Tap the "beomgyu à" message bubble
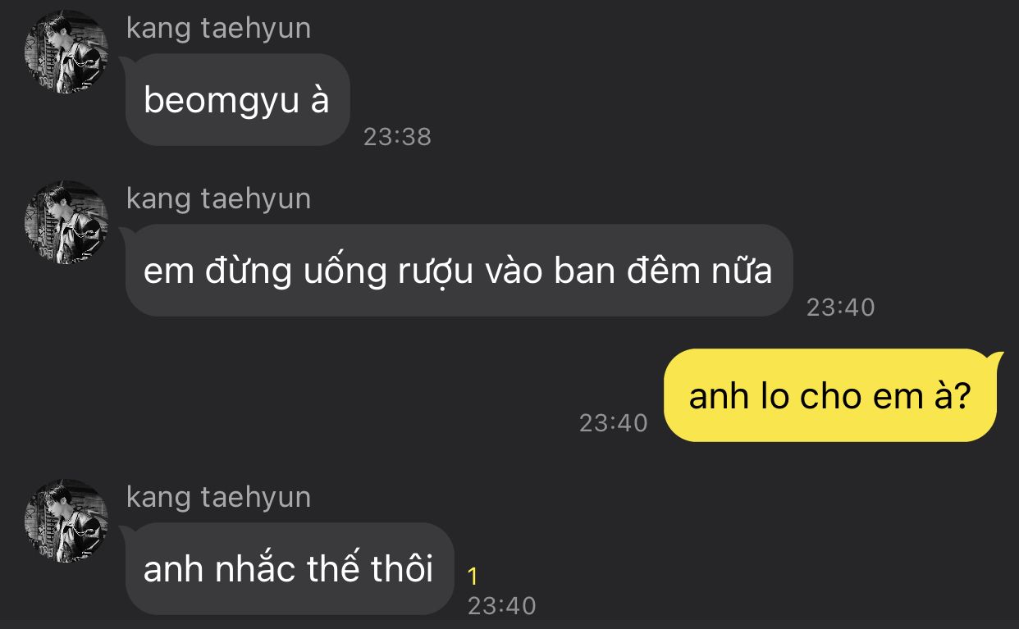This screenshot has height=629, width=1019. (x=238, y=100)
